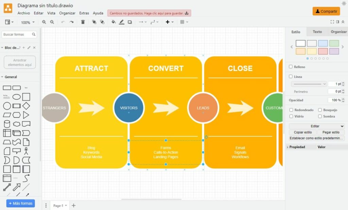Image resolution: width=348 pixels, height=210 pixels.
Task: Toggle the shadow toolbar icon
Action: [130, 22]
